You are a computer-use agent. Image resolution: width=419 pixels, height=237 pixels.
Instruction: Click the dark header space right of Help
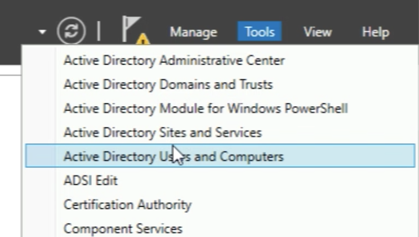[x=407, y=32]
